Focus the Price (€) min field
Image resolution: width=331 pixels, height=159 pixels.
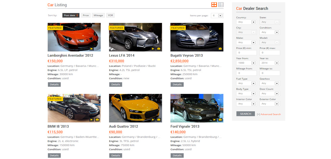(x=246, y=53)
